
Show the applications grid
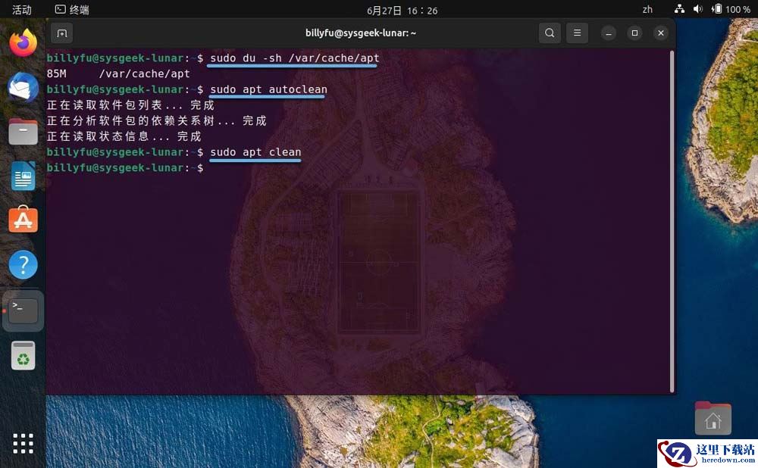(x=23, y=443)
